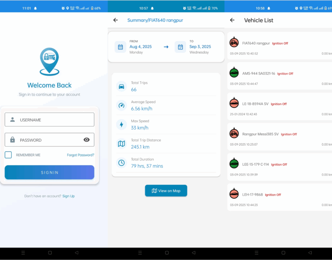Screen dimensions: 332x260
Task: Click the USERNAME input field
Action: click(50, 119)
